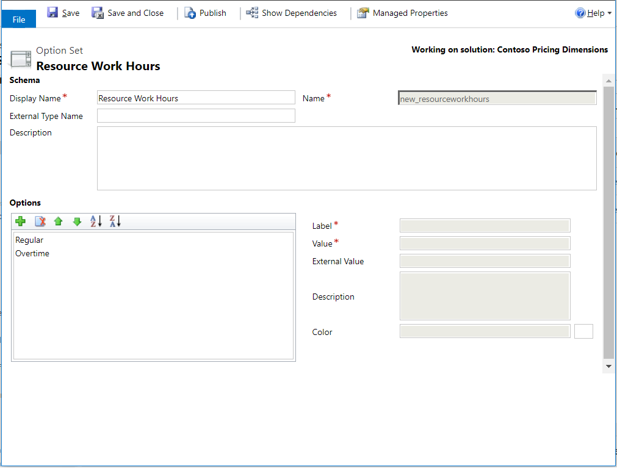Click the scrollbar up arrow
Screen dimensions: 617x468
click(608, 81)
